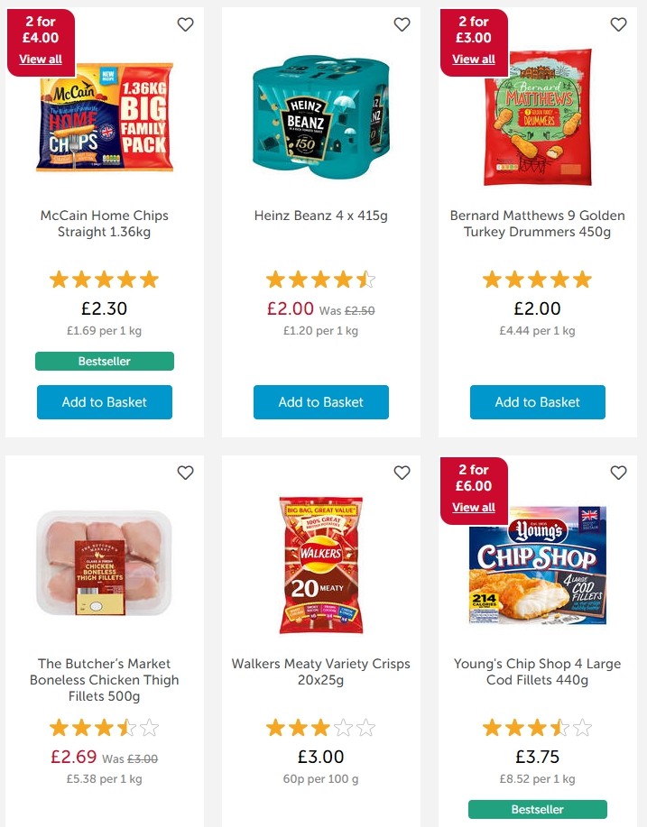Open the Heinz Beanz product title link
This screenshot has width=647, height=827.
coord(320,216)
